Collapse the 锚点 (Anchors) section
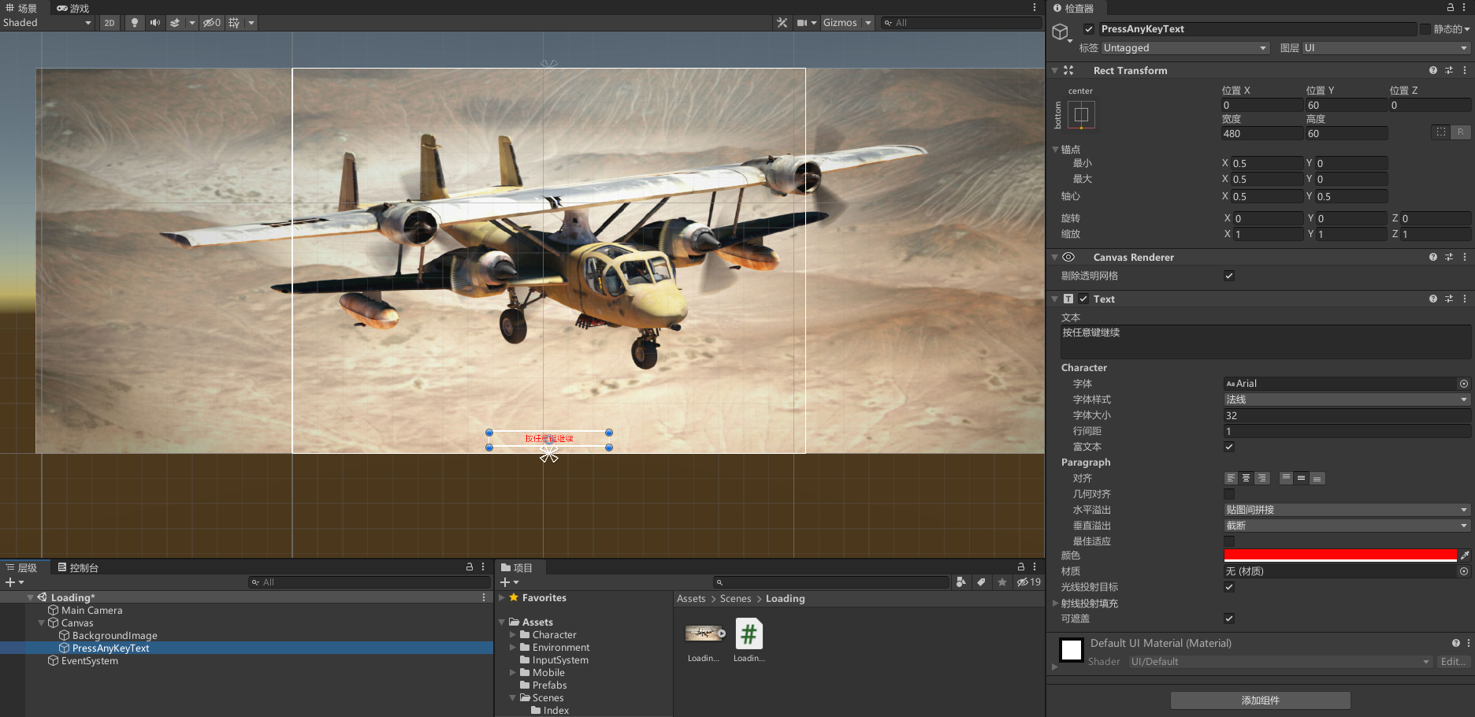 (1056, 149)
